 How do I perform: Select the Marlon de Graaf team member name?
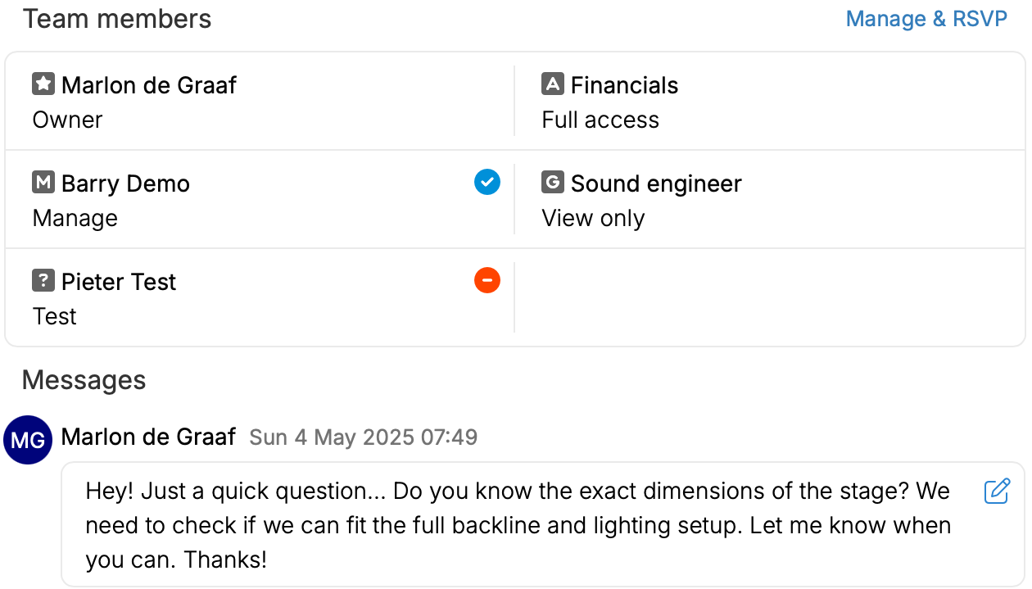(x=149, y=85)
